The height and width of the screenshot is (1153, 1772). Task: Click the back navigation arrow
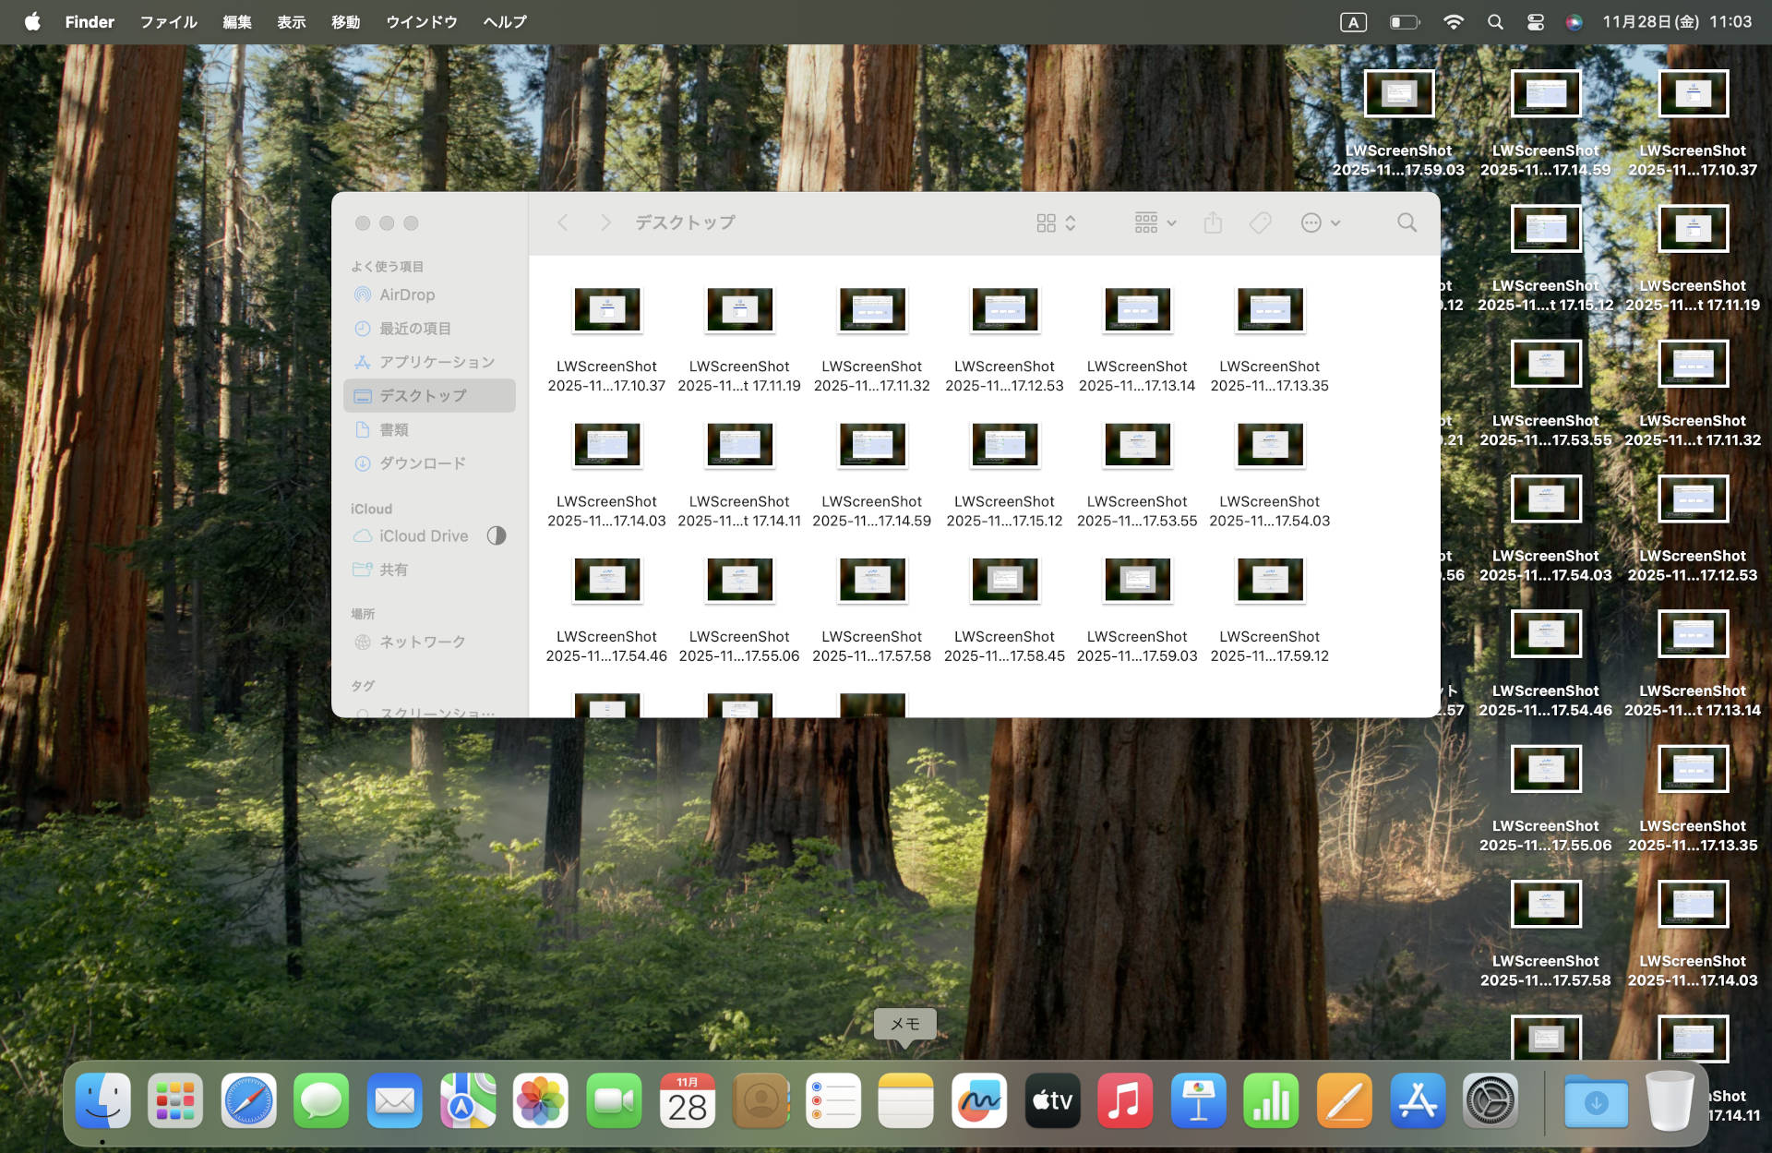coord(562,222)
